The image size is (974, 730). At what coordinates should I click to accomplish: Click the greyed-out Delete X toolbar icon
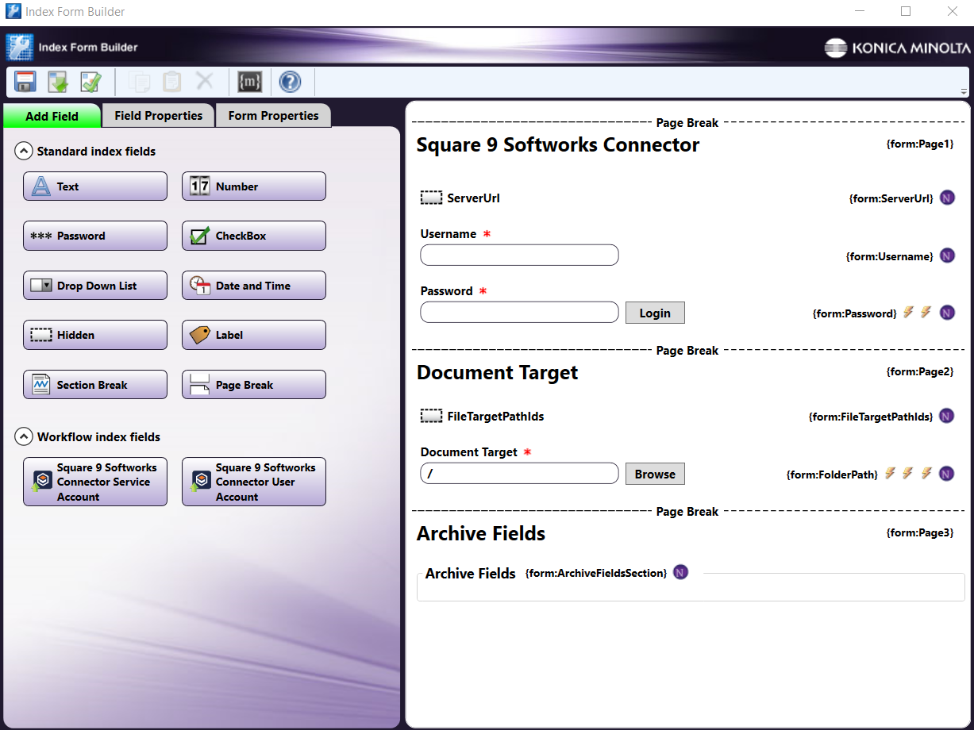[205, 81]
